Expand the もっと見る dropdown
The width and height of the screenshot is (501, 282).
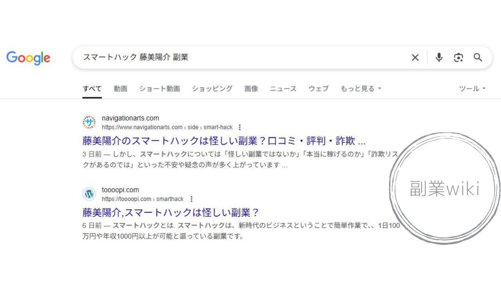click(360, 89)
